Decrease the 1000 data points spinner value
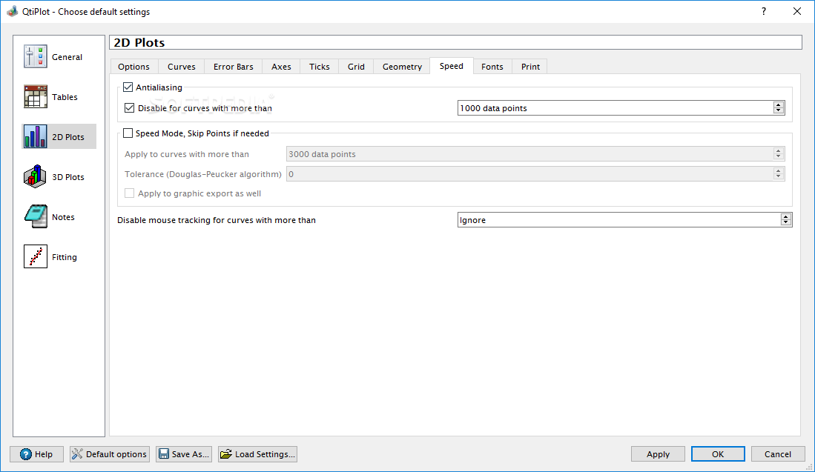 click(x=778, y=110)
